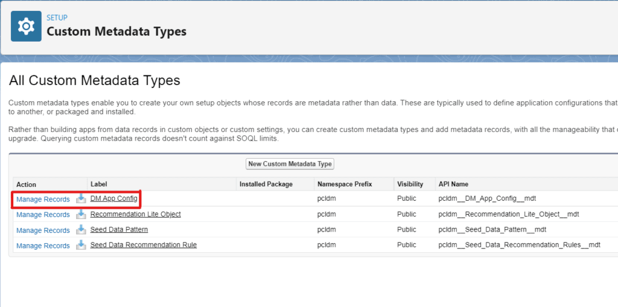Click download icon beside DM App Config
618x307 pixels.
[81, 199]
